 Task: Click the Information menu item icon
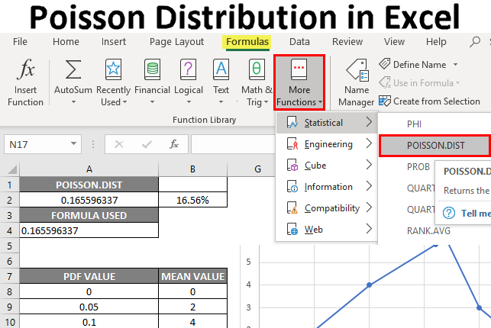(x=292, y=186)
